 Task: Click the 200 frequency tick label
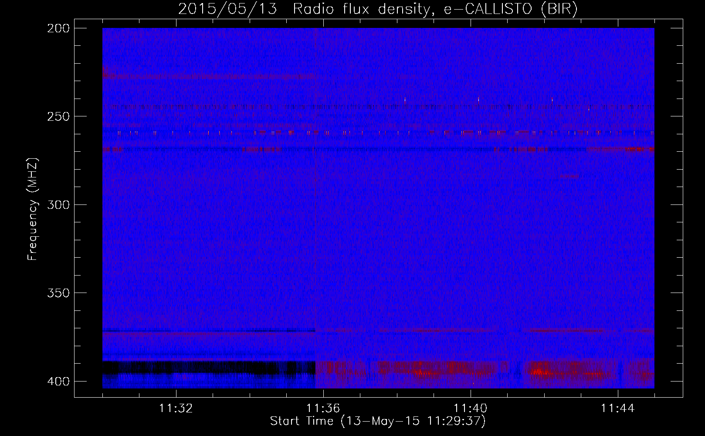[58, 28]
